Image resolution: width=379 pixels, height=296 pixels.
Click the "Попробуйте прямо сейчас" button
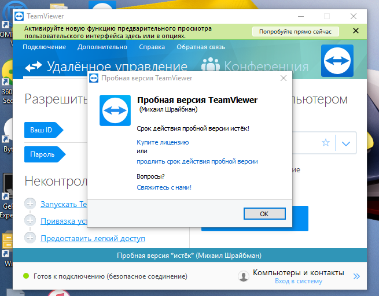(295, 32)
